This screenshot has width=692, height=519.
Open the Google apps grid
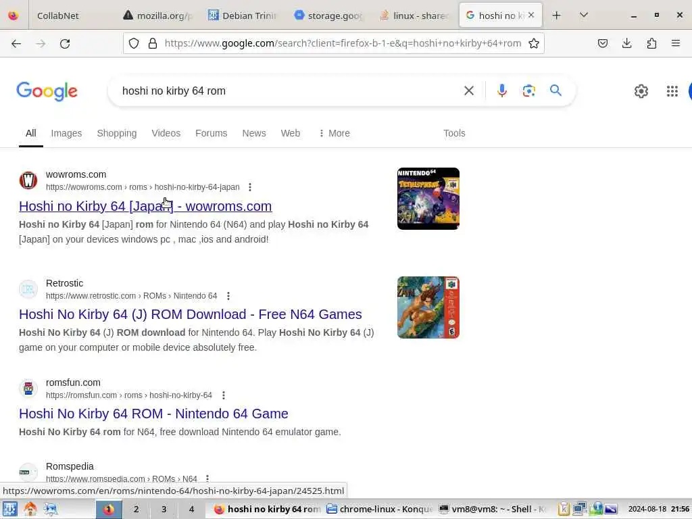(x=672, y=91)
